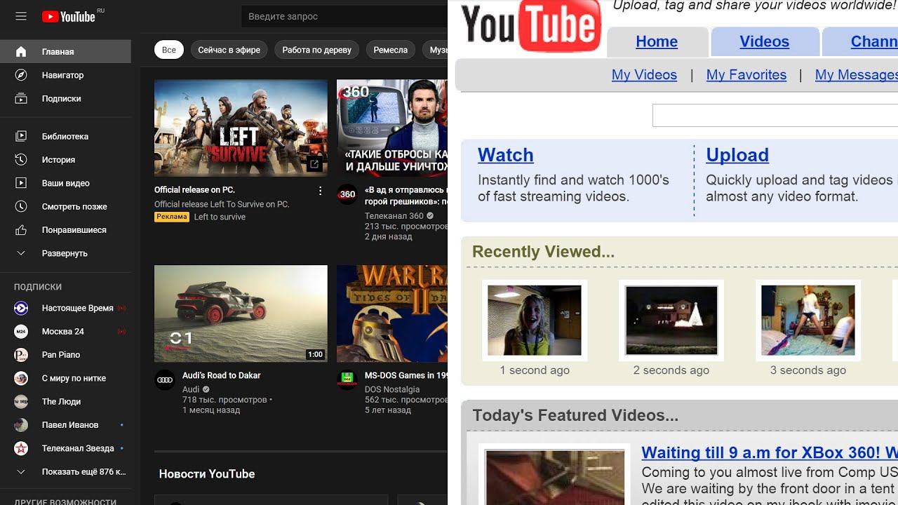Select the Сейчас в эфире chip
Screen dimensions: 898x505
click(x=229, y=50)
